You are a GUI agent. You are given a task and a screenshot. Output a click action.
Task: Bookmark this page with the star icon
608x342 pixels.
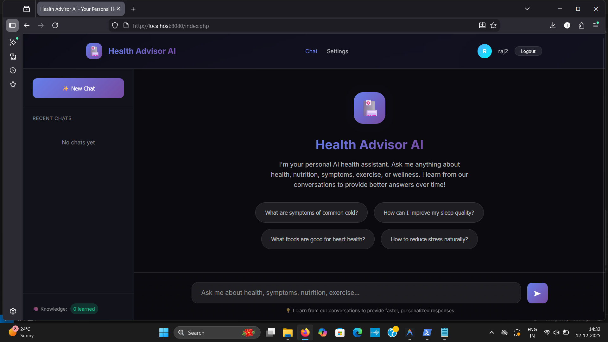click(493, 26)
